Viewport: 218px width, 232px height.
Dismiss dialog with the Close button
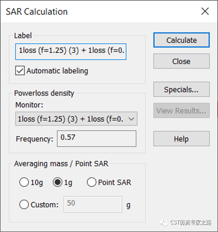click(182, 61)
